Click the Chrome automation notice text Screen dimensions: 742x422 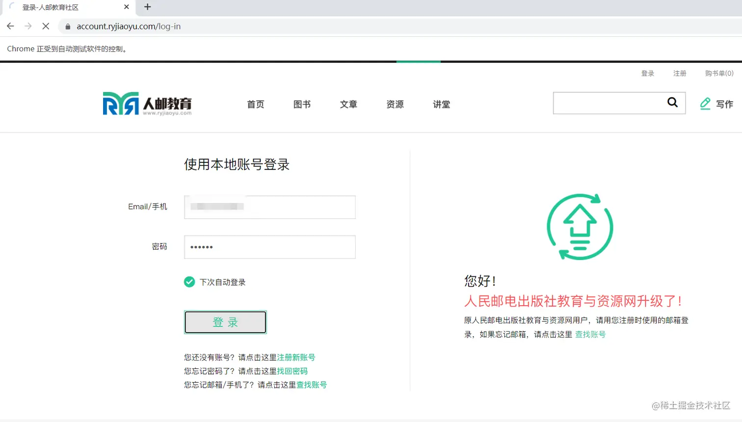coord(68,49)
